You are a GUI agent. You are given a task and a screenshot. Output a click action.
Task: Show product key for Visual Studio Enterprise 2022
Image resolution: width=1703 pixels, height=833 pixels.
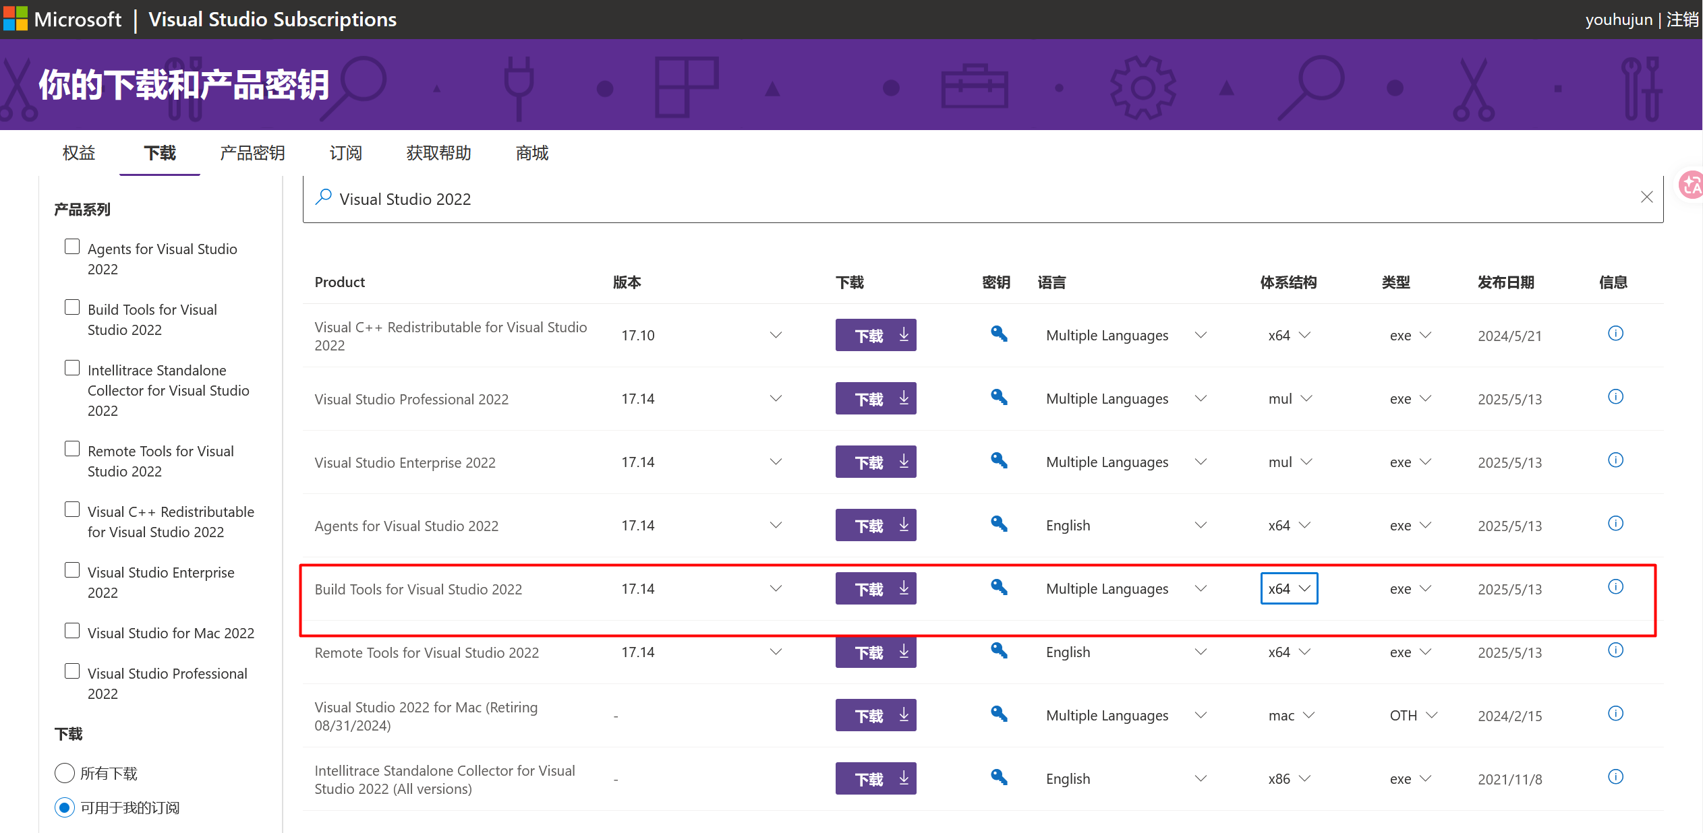(999, 460)
